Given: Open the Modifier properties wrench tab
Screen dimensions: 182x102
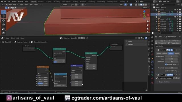Looking at the screenshot, I should pyautogui.click(x=152, y=62).
